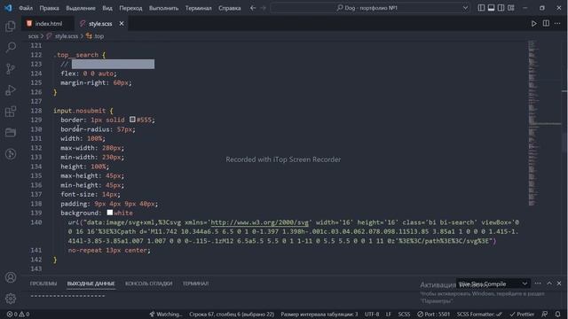Viewport: 568px width, 319px height.
Task: Split the editor to the right
Action: (x=546, y=24)
